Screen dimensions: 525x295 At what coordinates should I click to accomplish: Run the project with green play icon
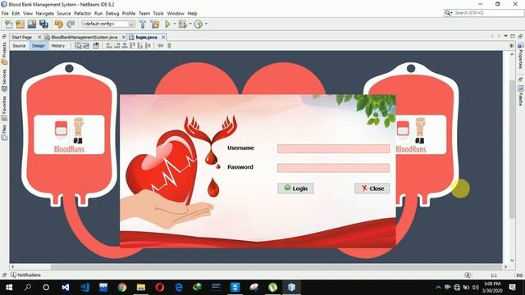coord(167,24)
